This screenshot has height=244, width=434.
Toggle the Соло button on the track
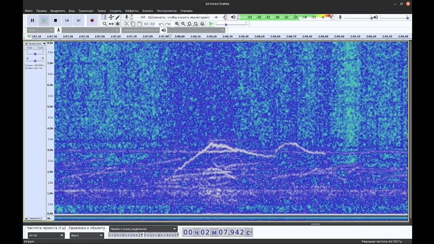[40, 48]
